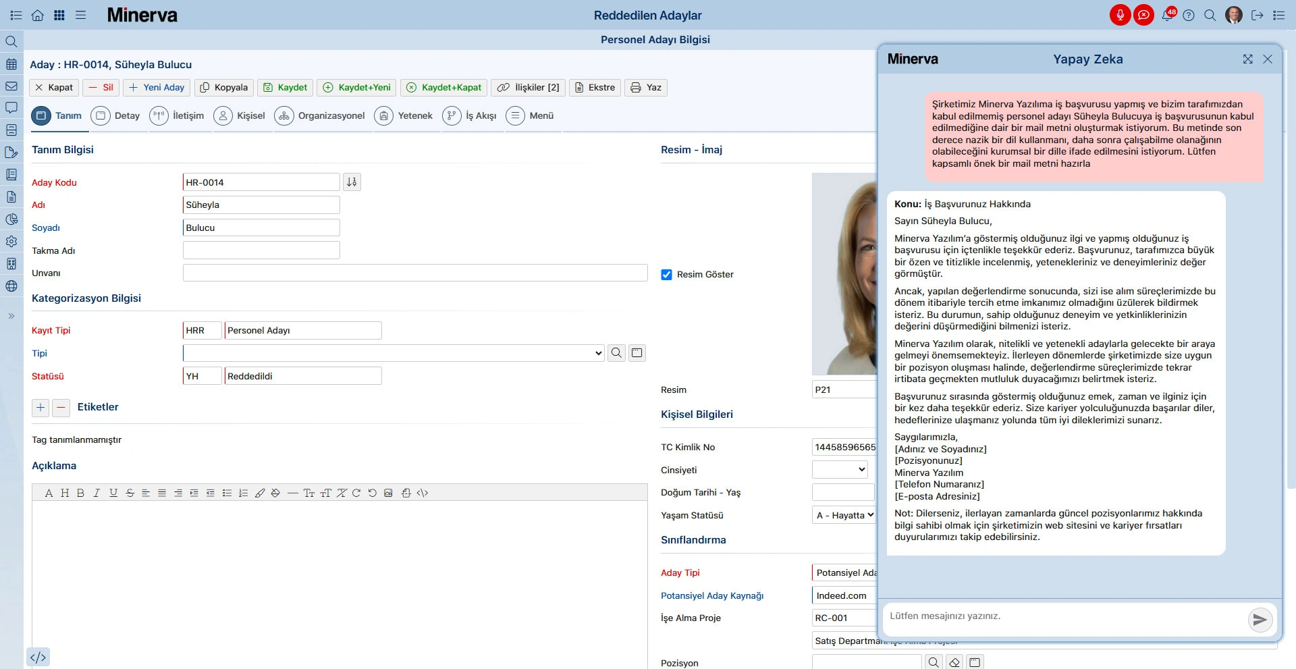Image resolution: width=1296 pixels, height=669 pixels.
Task: Click the code button at bottom left
Action: [x=38, y=657]
